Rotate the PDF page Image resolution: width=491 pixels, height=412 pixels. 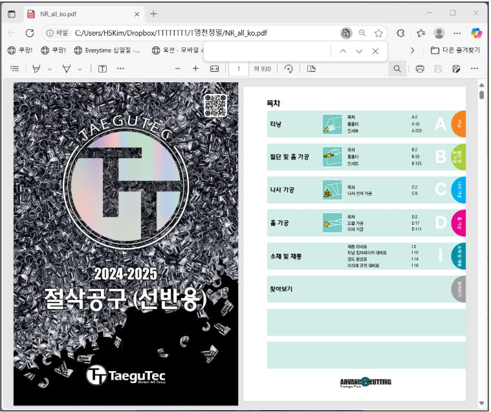tap(289, 69)
